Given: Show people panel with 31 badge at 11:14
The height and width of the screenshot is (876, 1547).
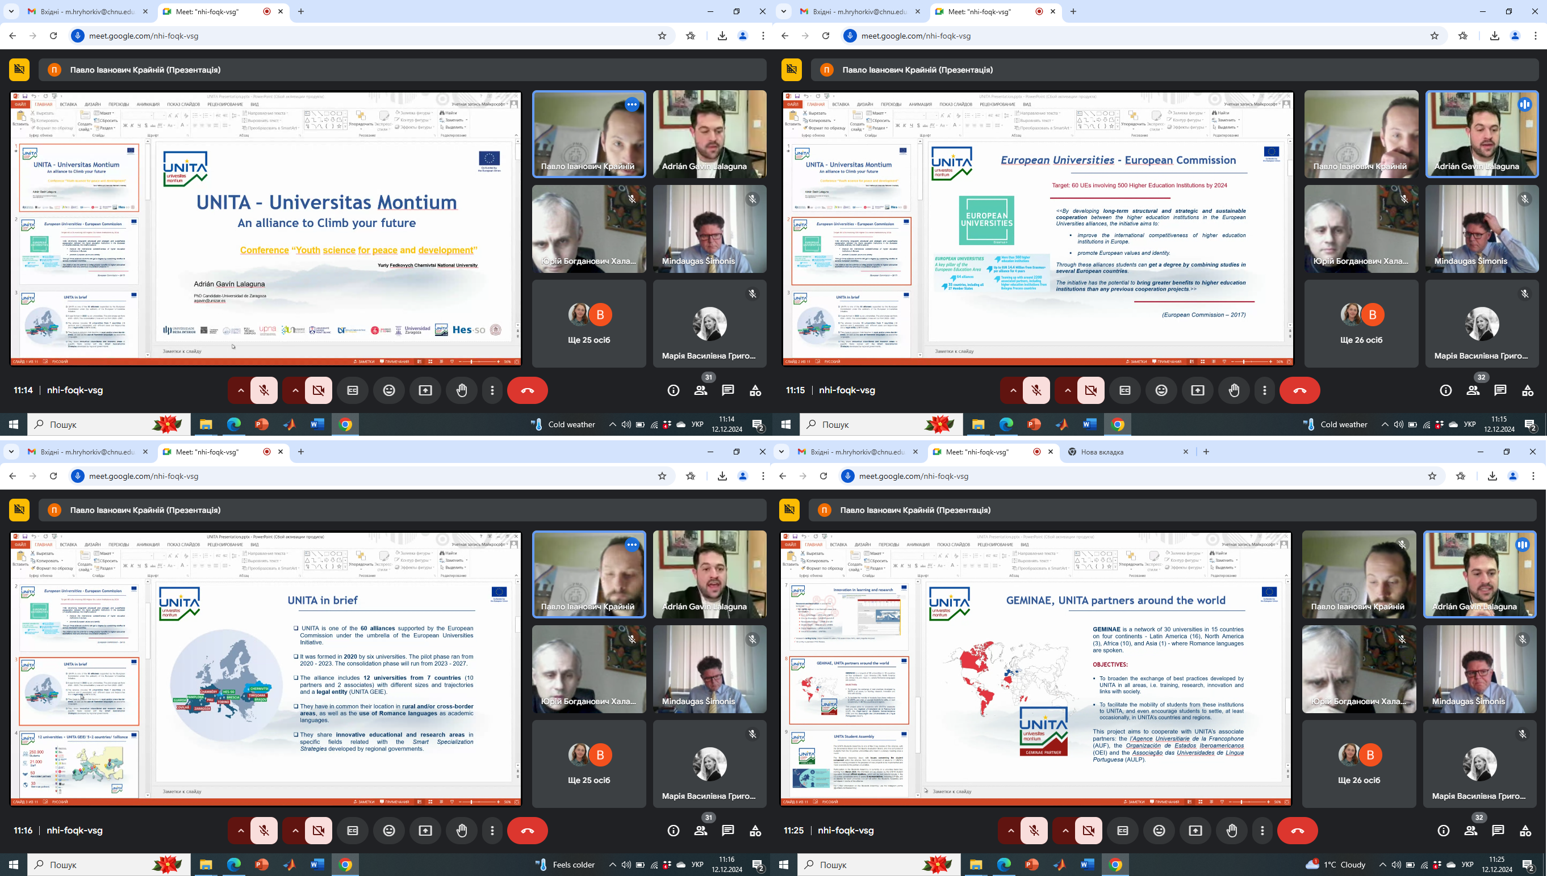Looking at the screenshot, I should 701,390.
